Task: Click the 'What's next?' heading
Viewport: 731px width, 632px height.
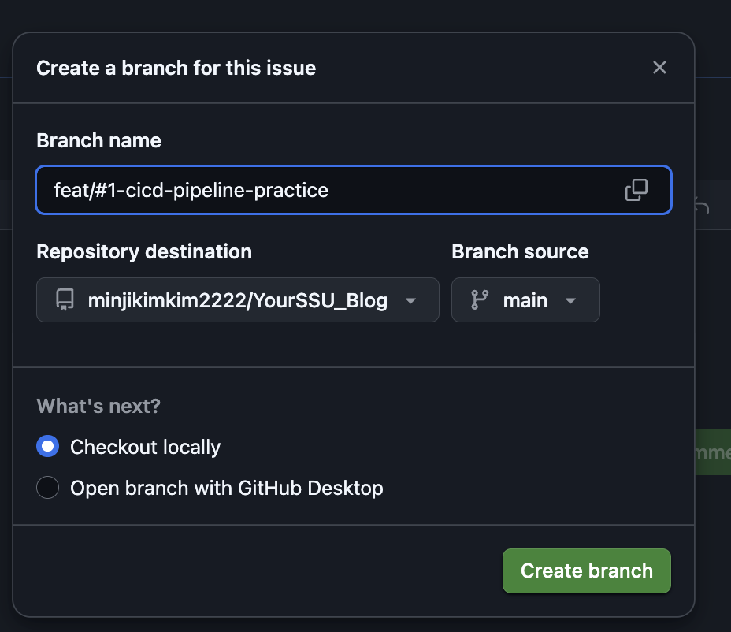Action: [98, 406]
